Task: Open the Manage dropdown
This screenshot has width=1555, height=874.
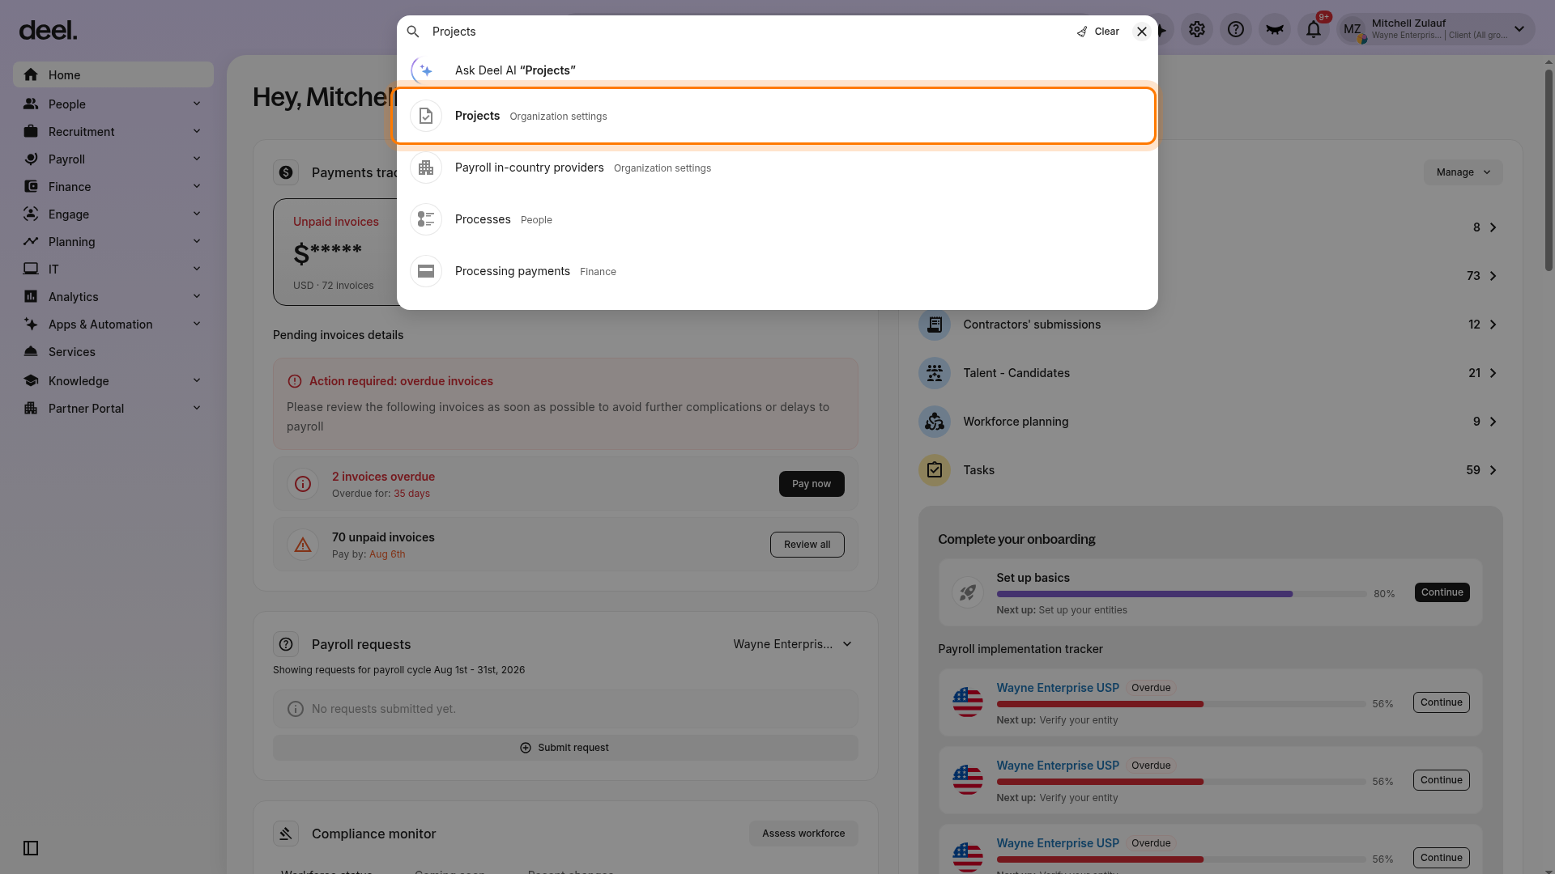Action: [1463, 172]
